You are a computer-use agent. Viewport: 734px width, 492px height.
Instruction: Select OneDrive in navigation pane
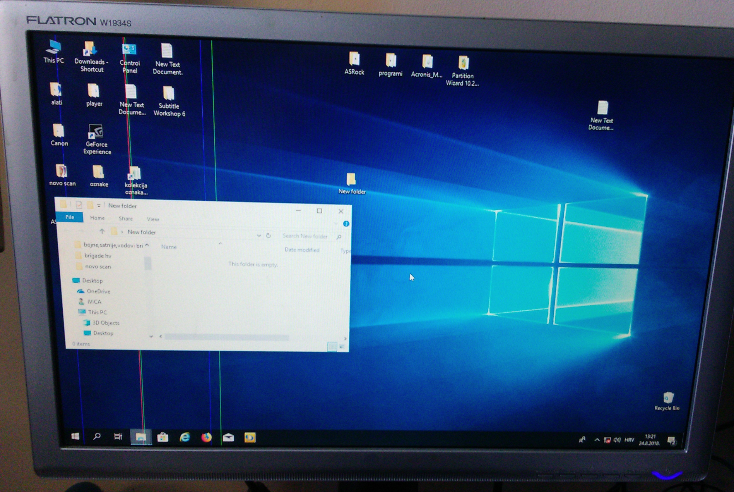[98, 291]
